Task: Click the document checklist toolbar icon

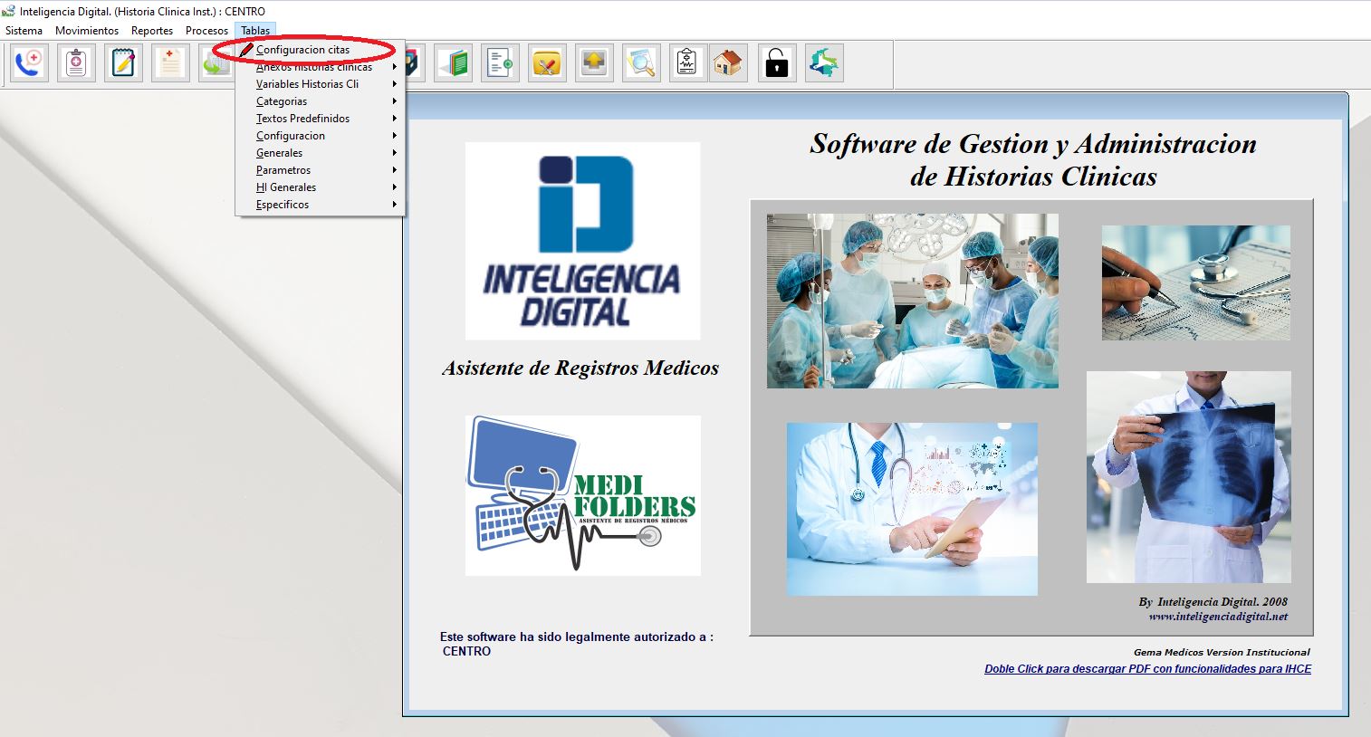Action: coord(500,63)
